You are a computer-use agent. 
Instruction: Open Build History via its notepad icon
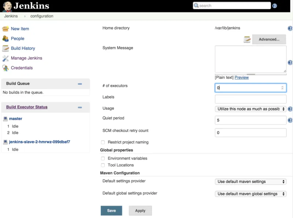point(6,48)
